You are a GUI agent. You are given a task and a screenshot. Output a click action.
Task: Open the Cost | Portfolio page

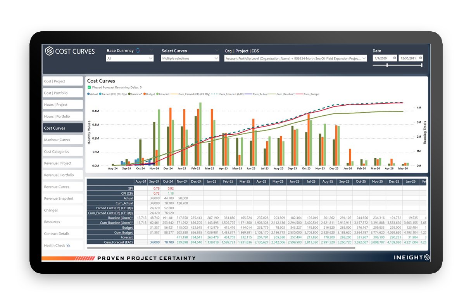(x=63, y=93)
